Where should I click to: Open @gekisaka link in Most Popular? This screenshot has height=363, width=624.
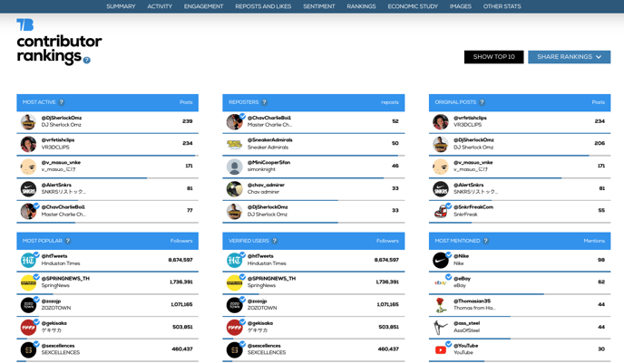(x=54, y=323)
